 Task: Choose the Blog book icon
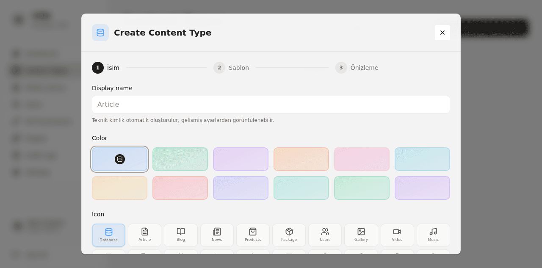[181, 235]
